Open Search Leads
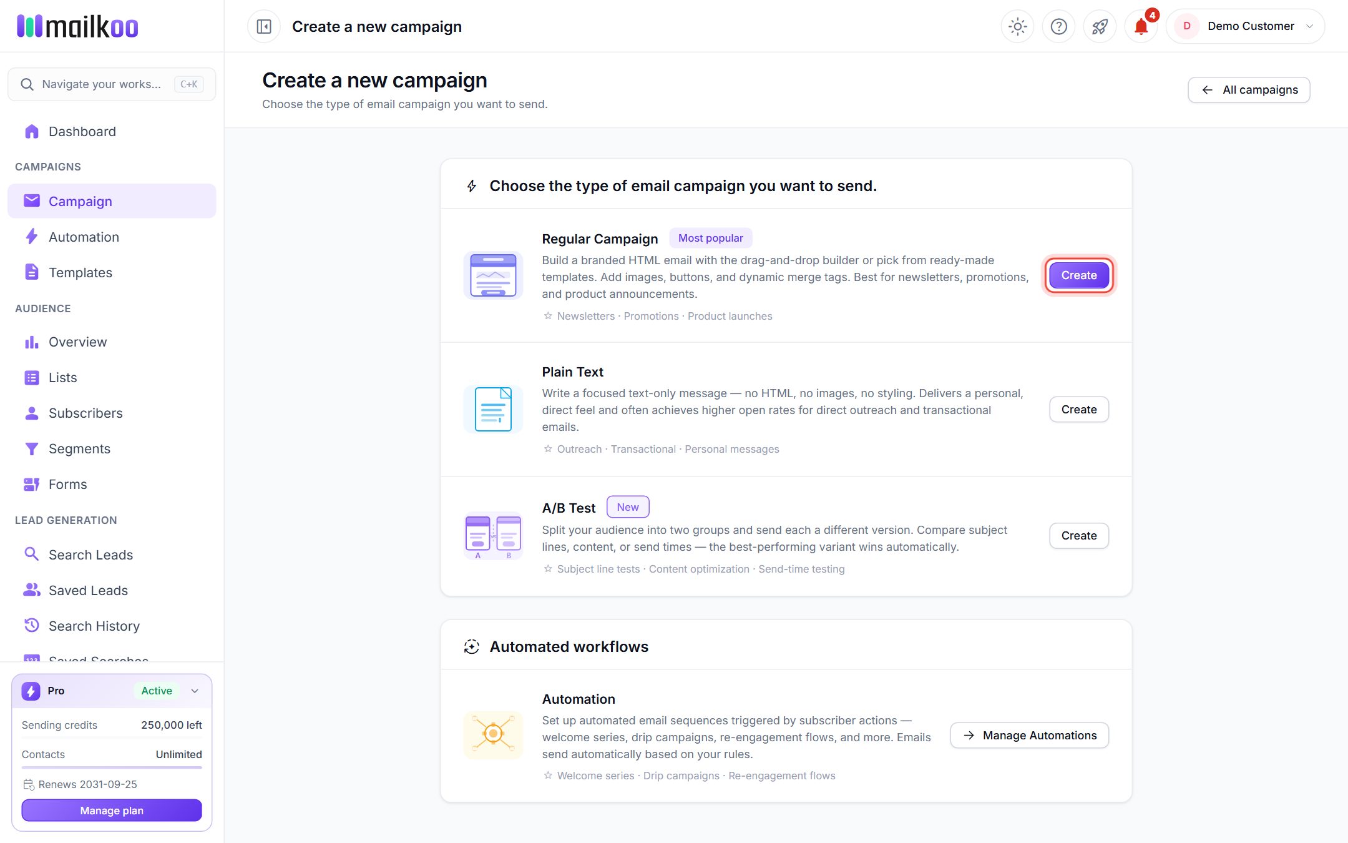 click(x=112, y=555)
